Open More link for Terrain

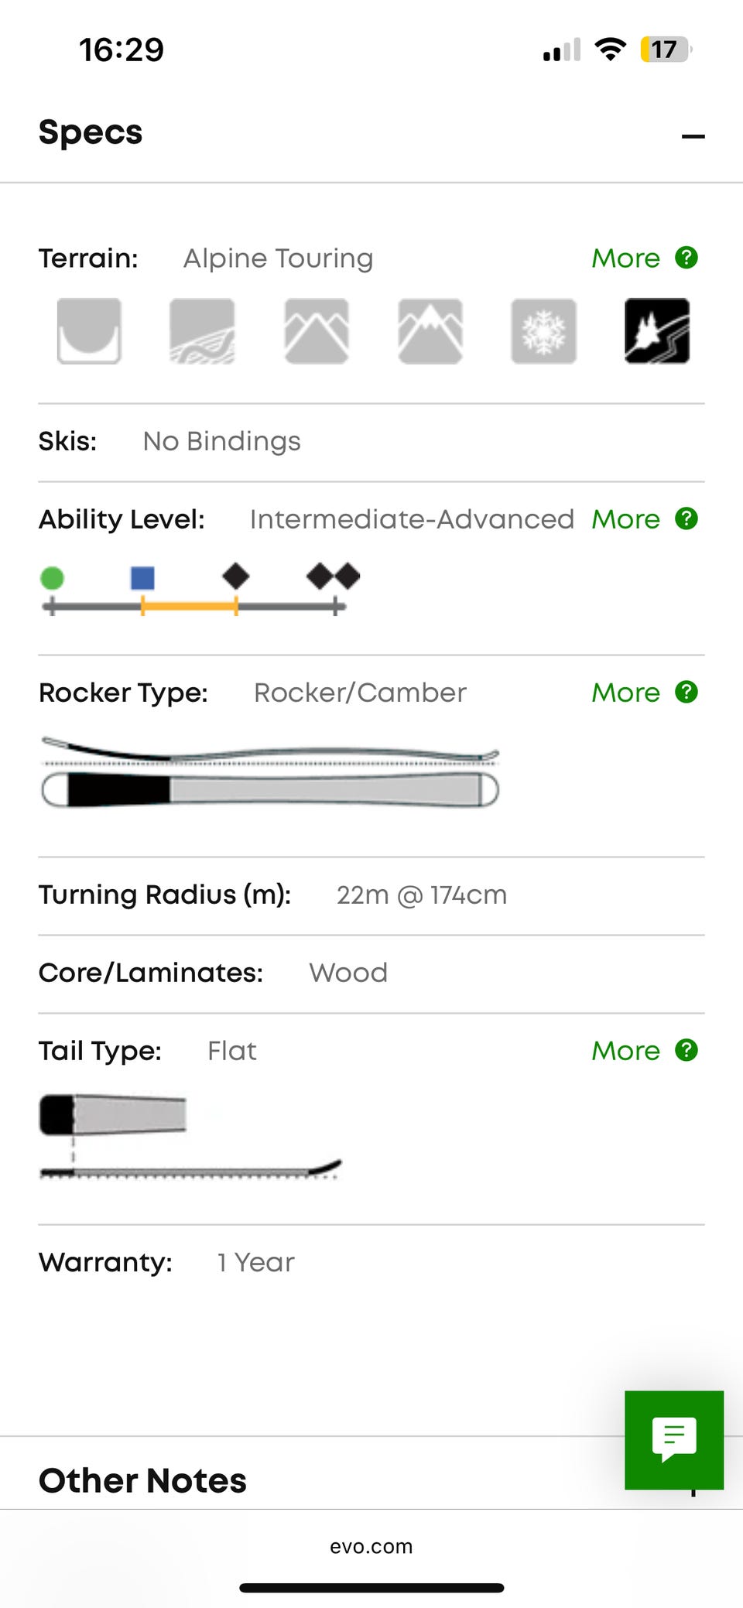625,258
